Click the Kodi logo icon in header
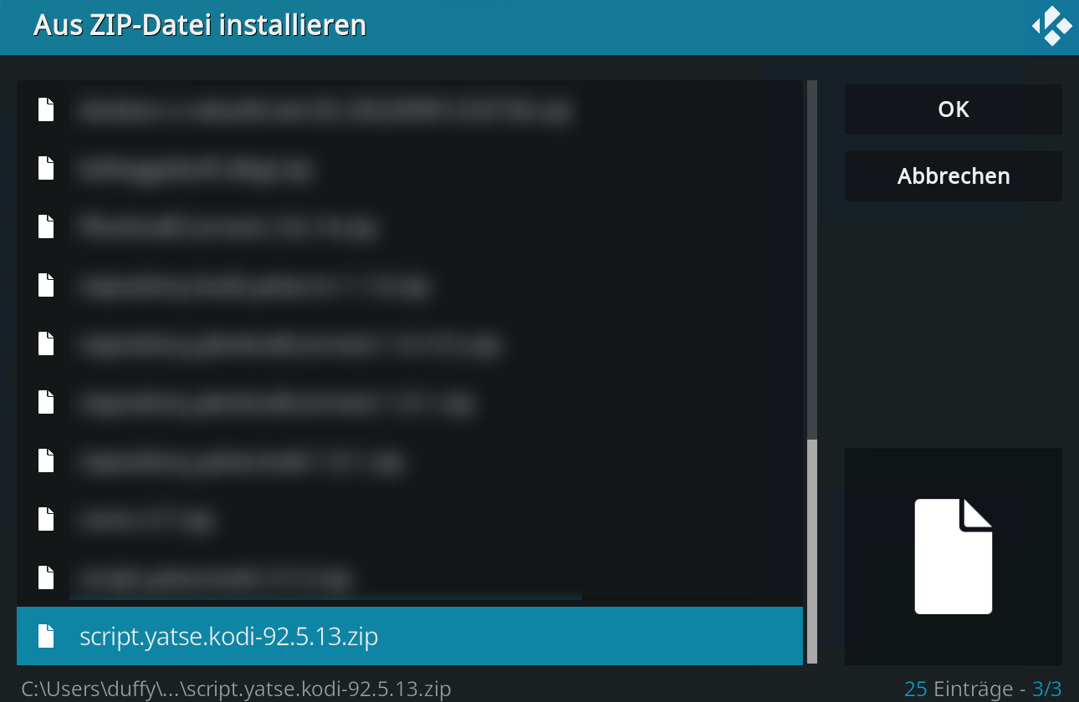This screenshot has height=702, width=1079. pyautogui.click(x=1051, y=26)
